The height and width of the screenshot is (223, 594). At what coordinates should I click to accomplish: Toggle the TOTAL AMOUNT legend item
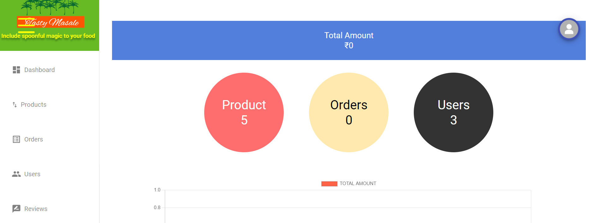[349, 184]
